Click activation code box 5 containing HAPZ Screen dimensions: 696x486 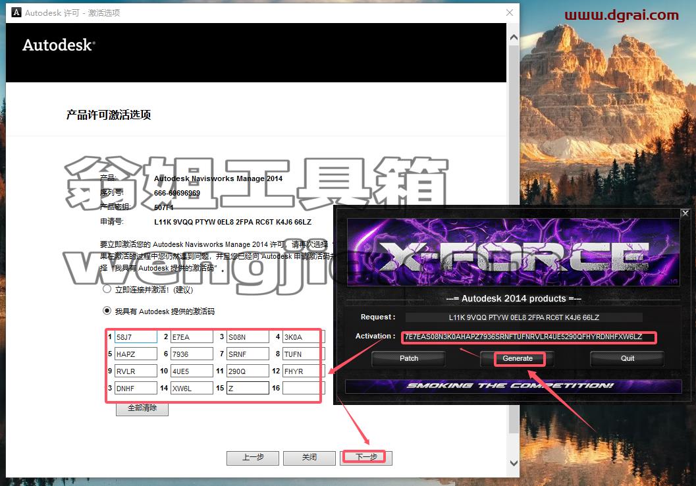coord(136,354)
